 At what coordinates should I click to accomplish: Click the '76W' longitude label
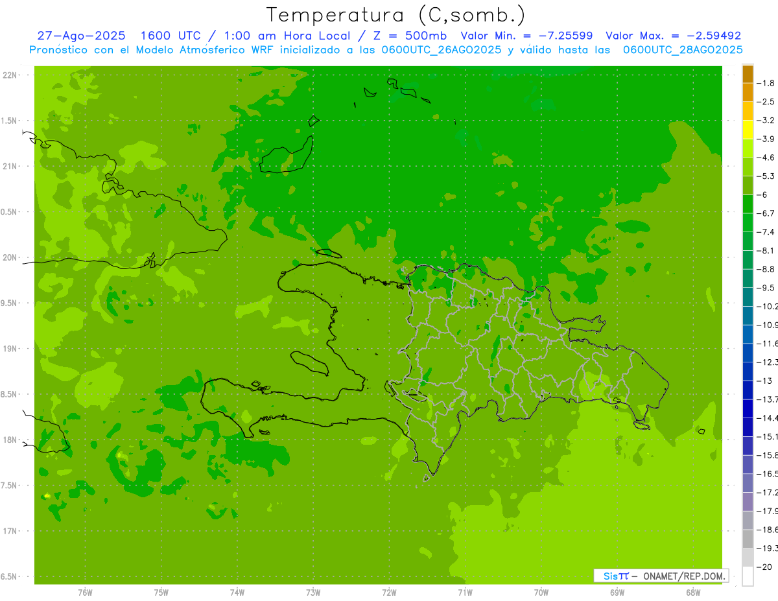(85, 593)
